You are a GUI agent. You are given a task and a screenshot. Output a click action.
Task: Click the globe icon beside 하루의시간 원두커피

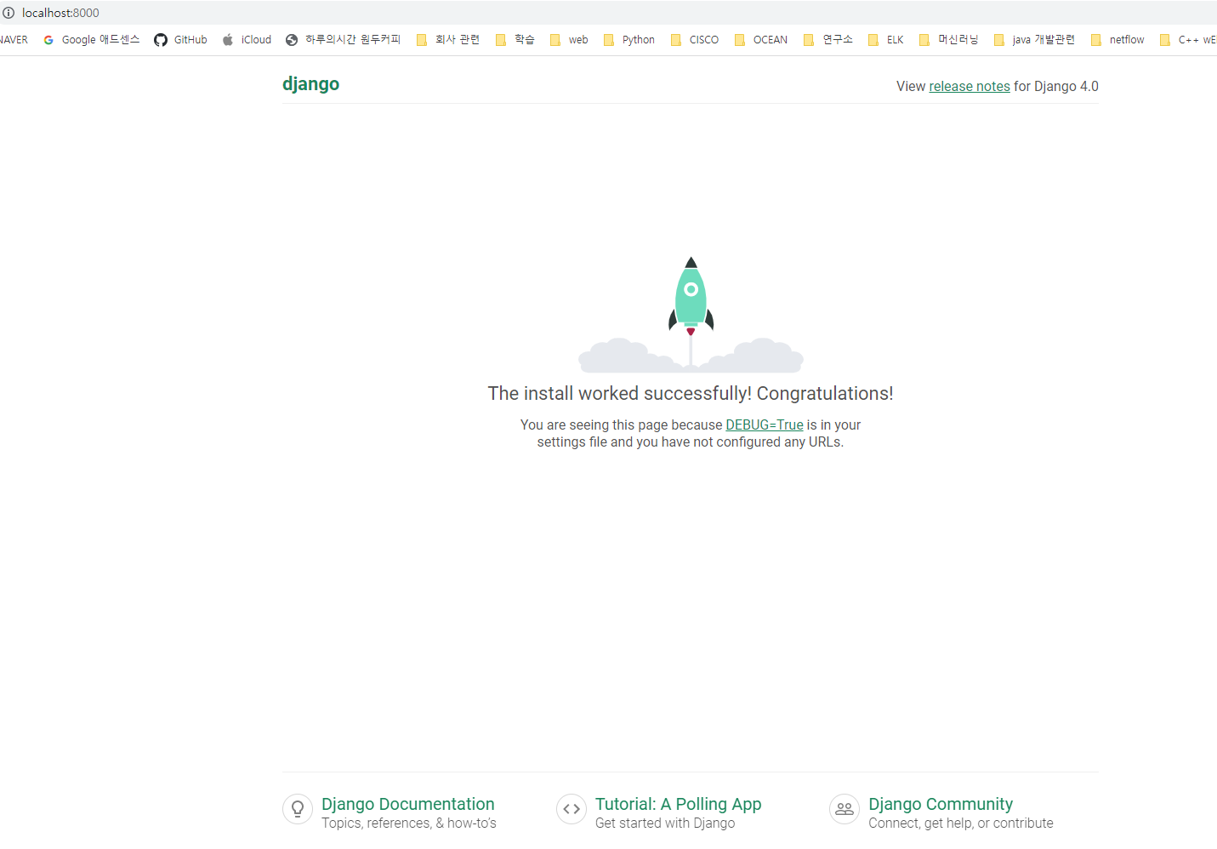click(292, 39)
